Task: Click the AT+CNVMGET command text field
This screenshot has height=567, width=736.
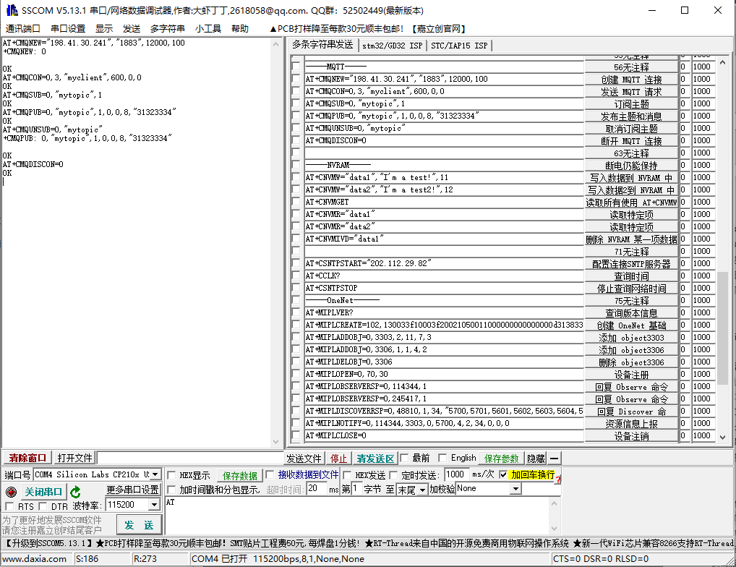Action: click(444, 202)
